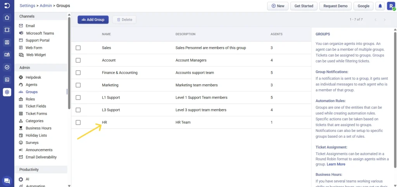Click the Web Form icon in sidebar
The image size is (397, 187).
pyautogui.click(x=21, y=48)
